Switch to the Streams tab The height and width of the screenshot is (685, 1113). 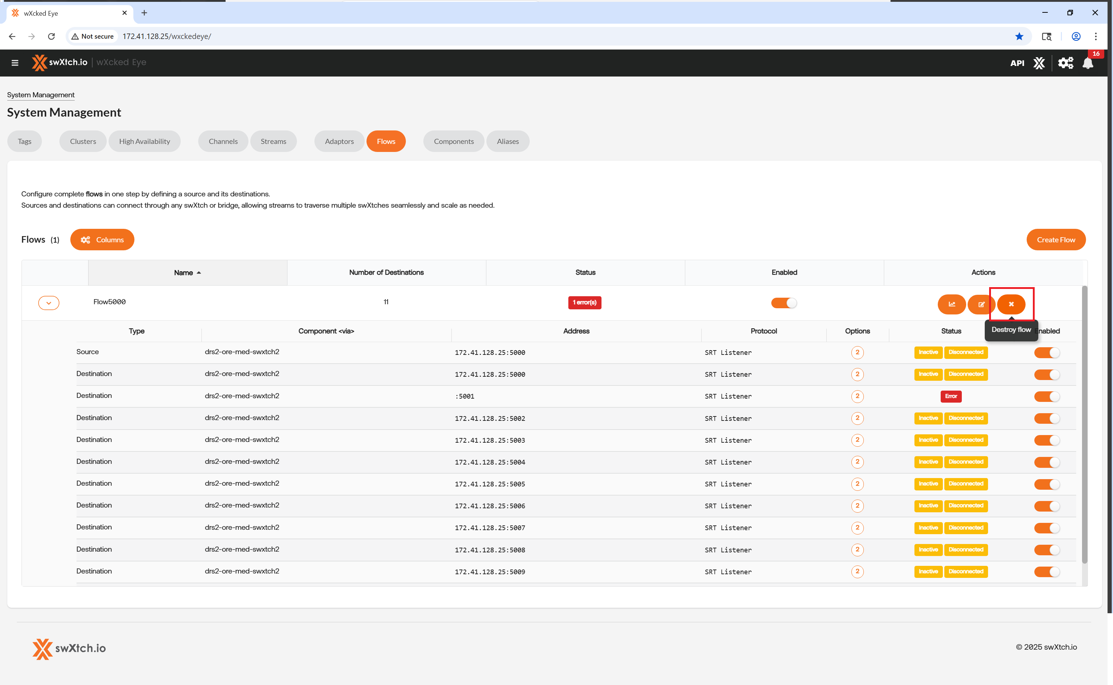pyautogui.click(x=273, y=141)
